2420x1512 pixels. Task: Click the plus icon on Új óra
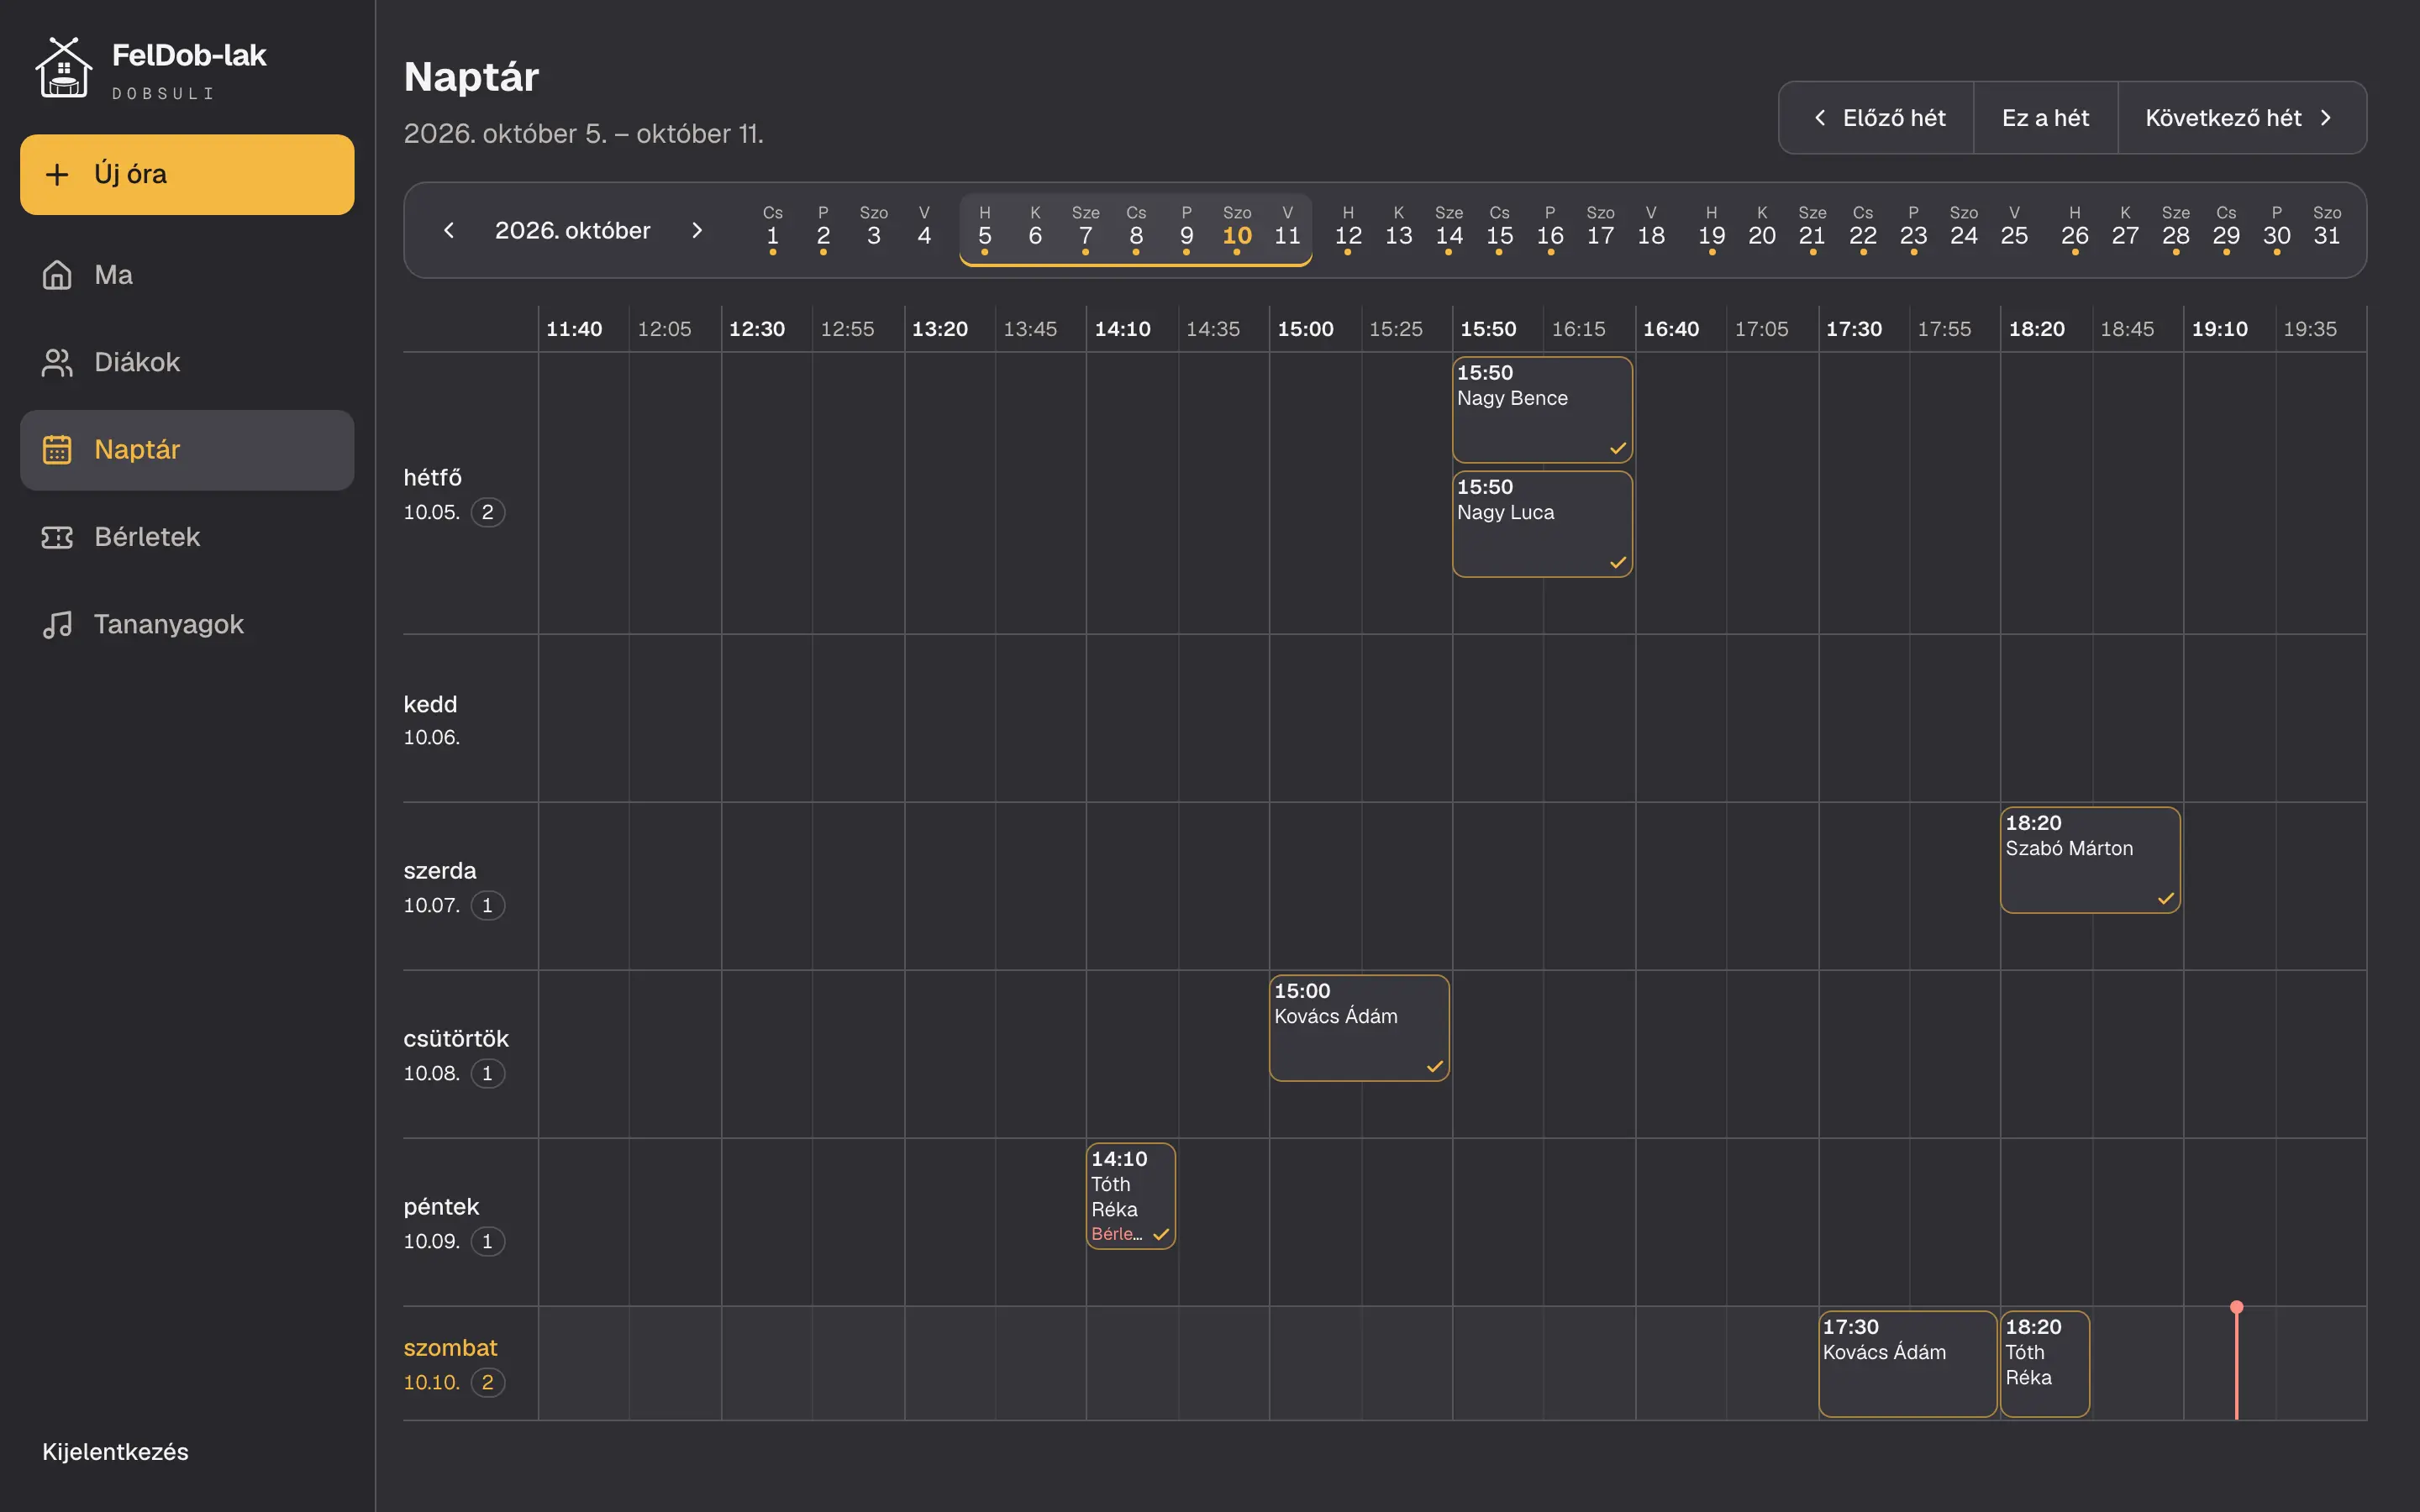pyautogui.click(x=57, y=174)
